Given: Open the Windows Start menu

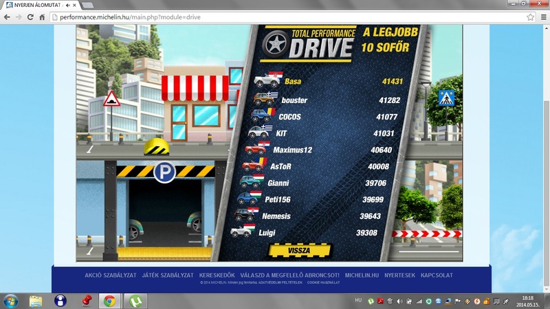Looking at the screenshot, I should coord(11,301).
